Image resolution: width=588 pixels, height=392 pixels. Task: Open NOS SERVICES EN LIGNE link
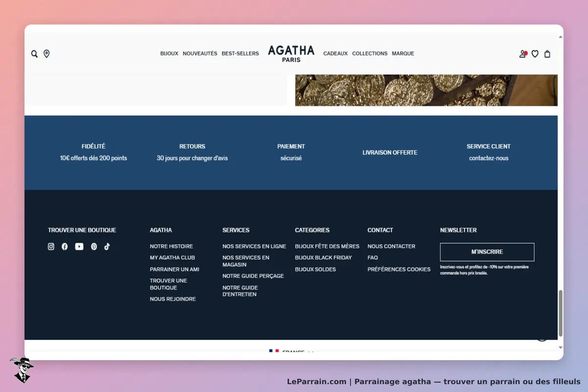254,246
